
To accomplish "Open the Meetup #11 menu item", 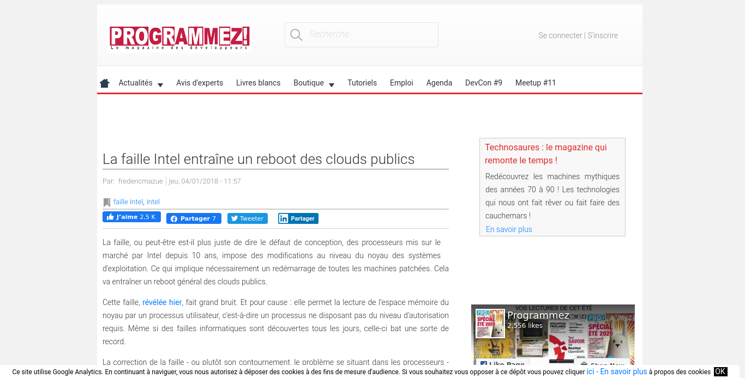I will pyautogui.click(x=536, y=83).
